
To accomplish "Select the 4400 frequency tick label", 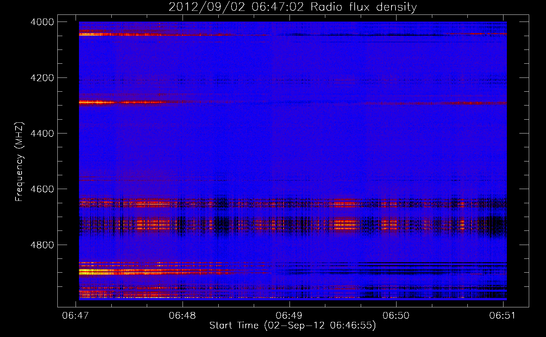I will (x=42, y=133).
